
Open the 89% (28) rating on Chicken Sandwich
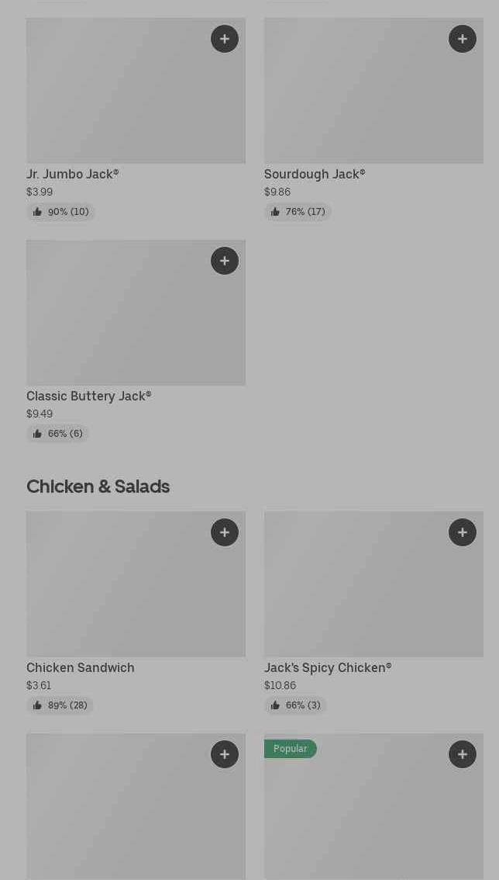[x=60, y=705]
